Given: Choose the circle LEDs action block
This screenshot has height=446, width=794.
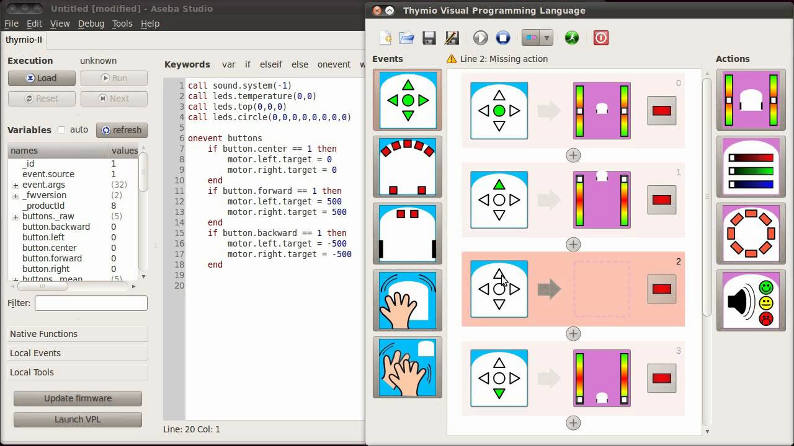Looking at the screenshot, I should pos(751,234).
